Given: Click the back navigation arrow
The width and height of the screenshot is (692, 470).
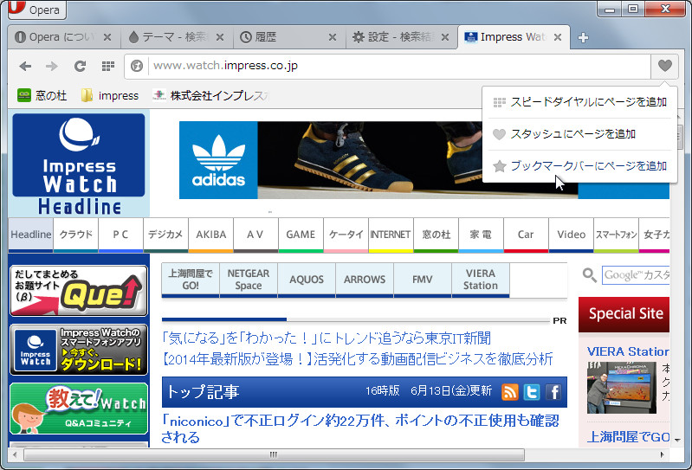Looking at the screenshot, I should click(x=26, y=66).
